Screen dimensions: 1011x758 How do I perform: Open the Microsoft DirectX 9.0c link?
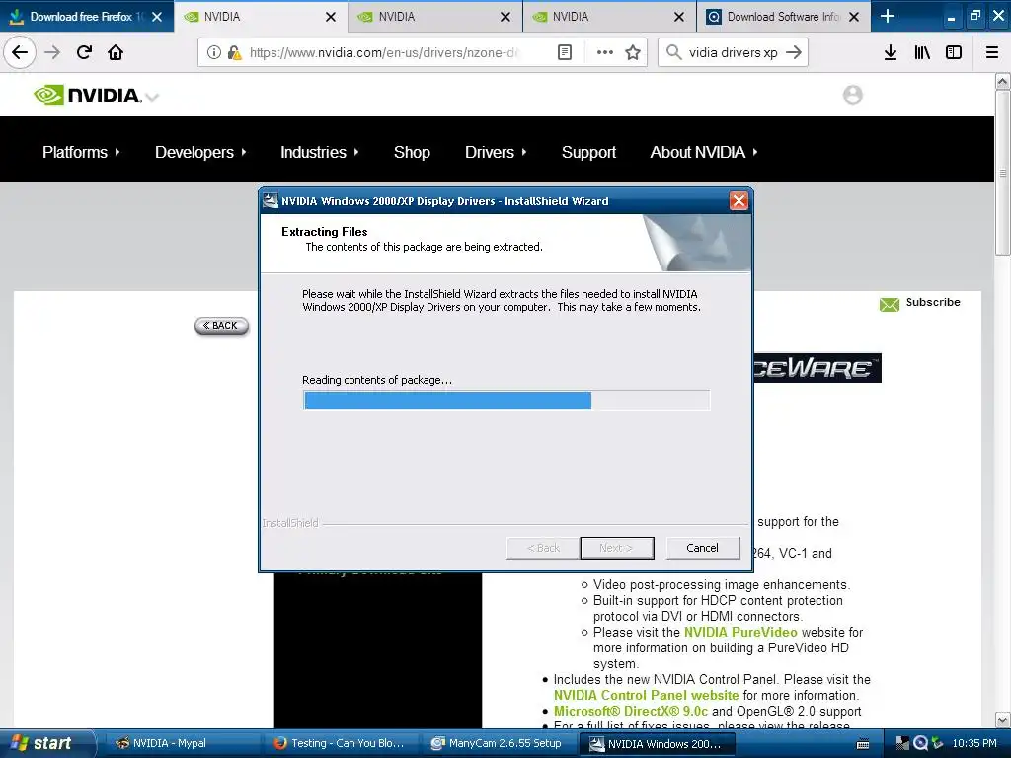(x=631, y=711)
